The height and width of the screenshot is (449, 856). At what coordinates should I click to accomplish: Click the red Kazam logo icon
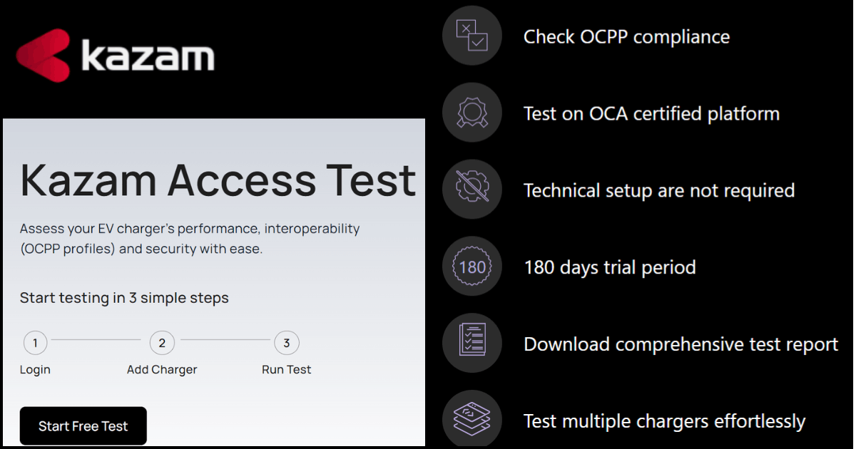(44, 55)
